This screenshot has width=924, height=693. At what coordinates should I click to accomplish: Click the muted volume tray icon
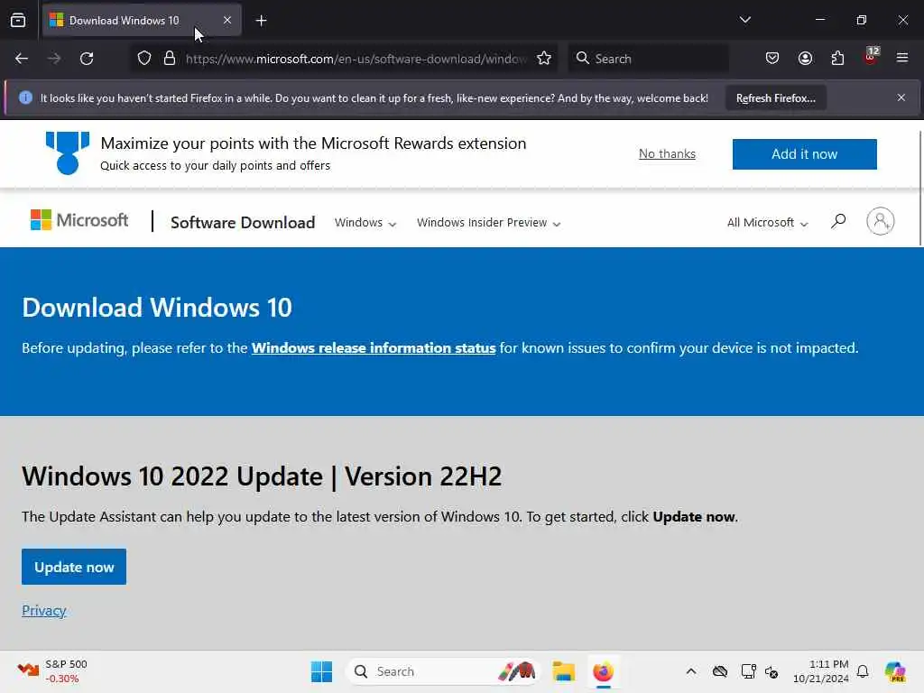pyautogui.click(x=772, y=671)
